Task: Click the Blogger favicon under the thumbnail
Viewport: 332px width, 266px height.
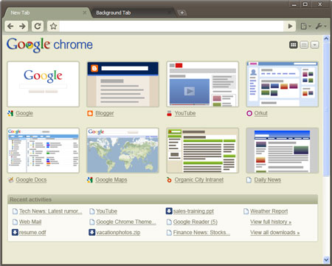Action: click(90, 113)
